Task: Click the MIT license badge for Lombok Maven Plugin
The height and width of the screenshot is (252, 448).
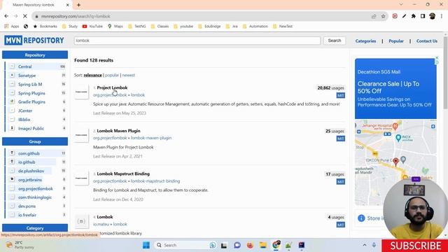Action: (340, 139)
